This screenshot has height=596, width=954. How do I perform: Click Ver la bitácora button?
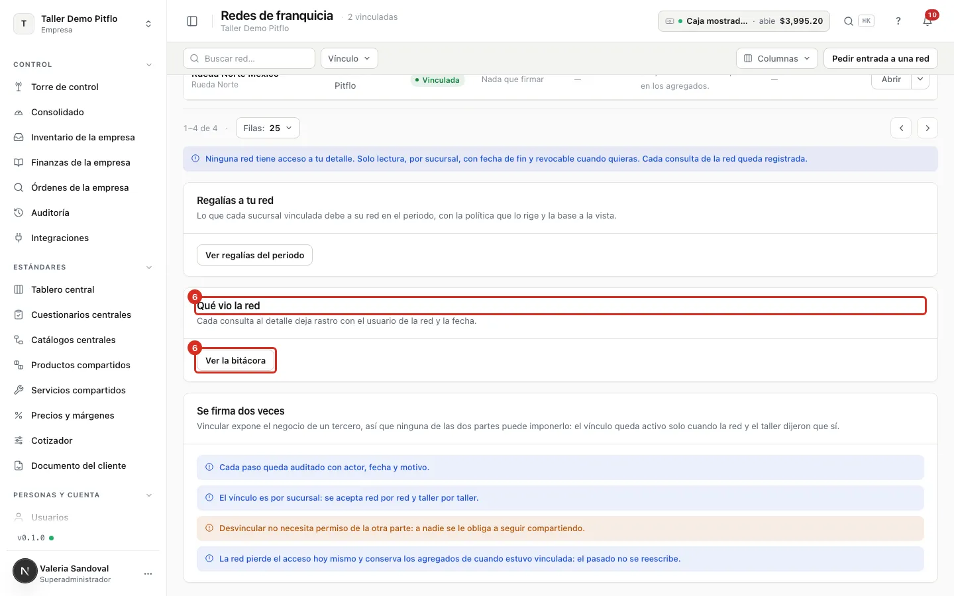pyautogui.click(x=235, y=360)
